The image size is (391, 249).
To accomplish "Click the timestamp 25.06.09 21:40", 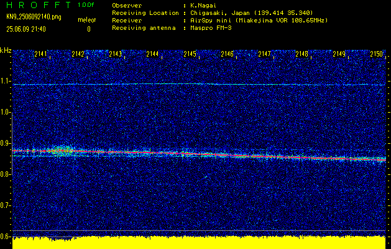I will 26,29.
